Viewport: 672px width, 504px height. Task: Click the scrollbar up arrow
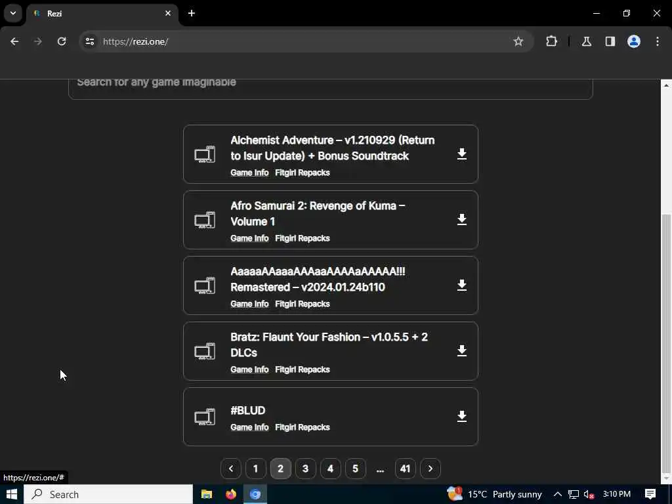[666, 85]
